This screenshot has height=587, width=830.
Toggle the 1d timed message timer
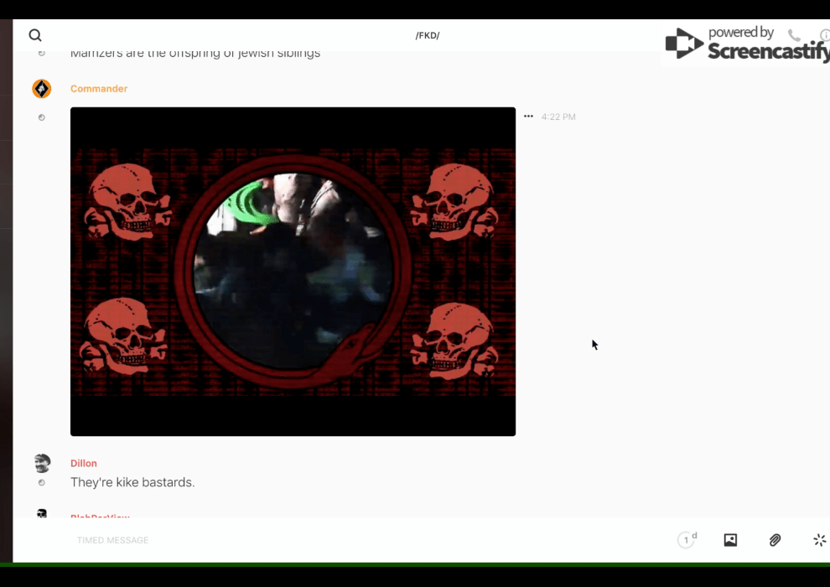click(687, 540)
